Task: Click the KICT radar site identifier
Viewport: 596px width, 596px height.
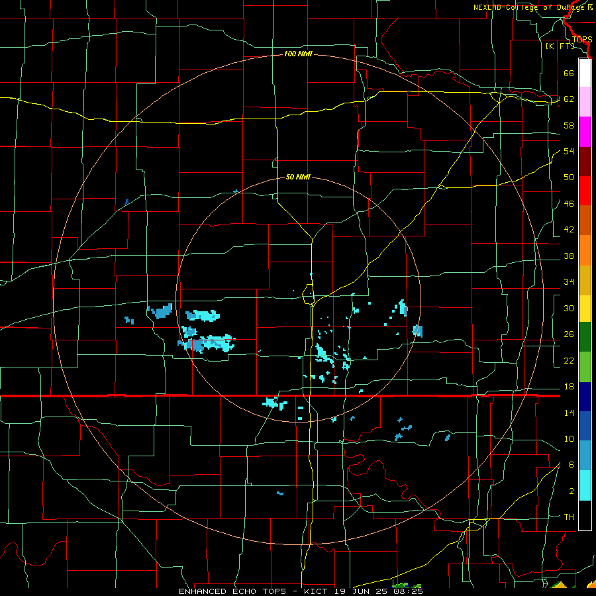Action: [317, 591]
